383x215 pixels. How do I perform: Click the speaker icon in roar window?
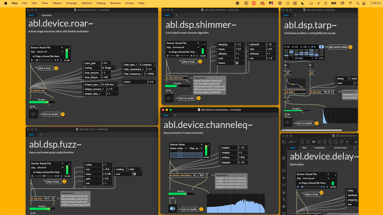point(33,114)
